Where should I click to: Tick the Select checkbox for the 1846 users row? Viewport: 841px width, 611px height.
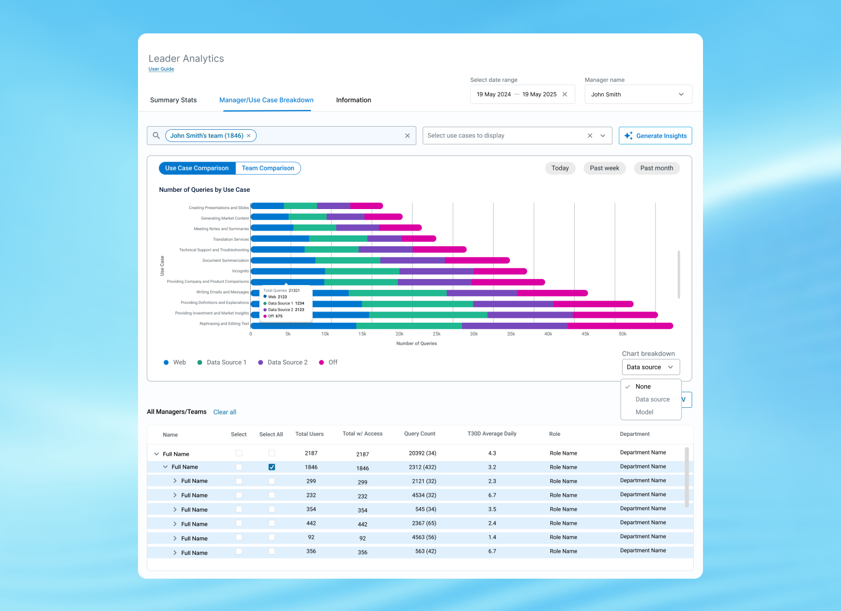(239, 467)
